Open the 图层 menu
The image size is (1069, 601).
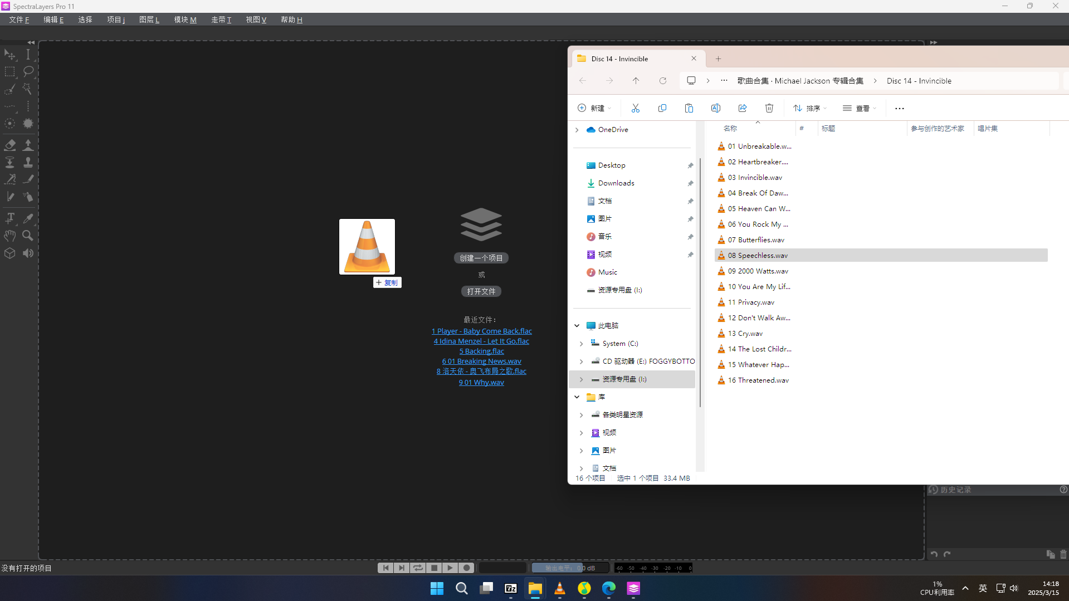(149, 19)
